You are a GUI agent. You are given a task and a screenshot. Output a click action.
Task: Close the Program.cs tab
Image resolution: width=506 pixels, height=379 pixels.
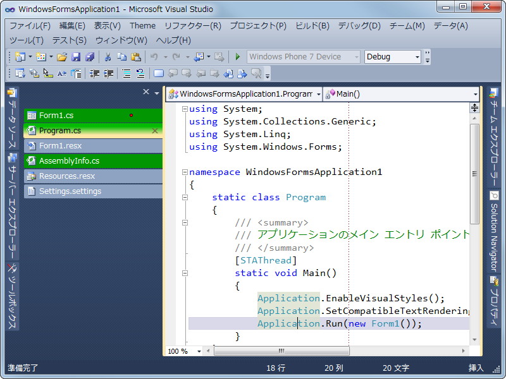pos(155,131)
